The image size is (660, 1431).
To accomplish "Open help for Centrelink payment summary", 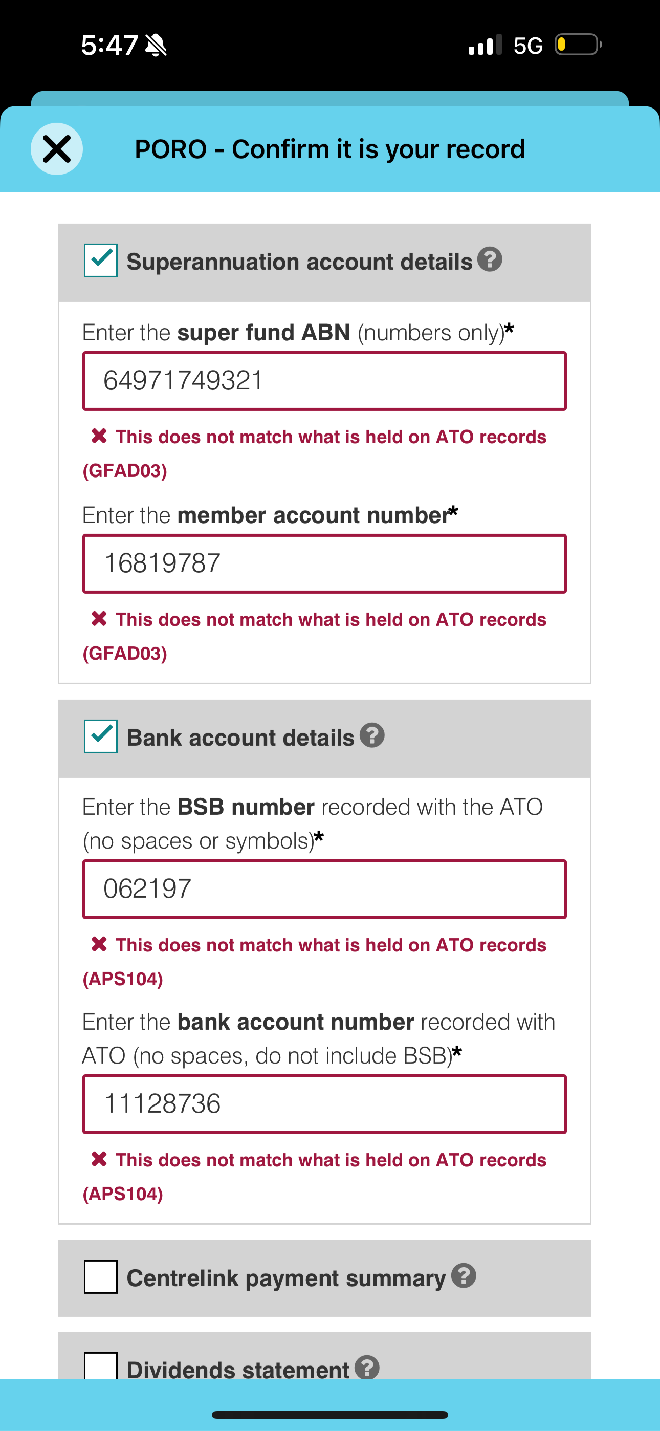I will point(464,1275).
